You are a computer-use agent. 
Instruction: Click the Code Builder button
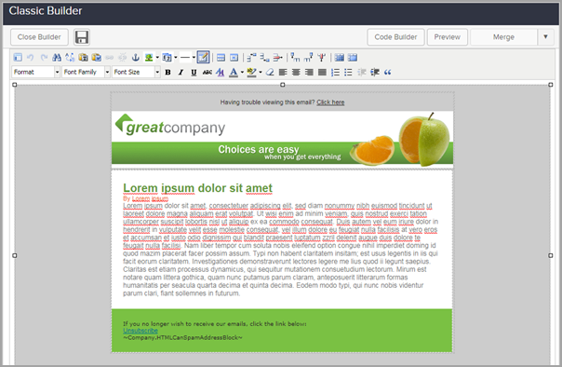[395, 37]
